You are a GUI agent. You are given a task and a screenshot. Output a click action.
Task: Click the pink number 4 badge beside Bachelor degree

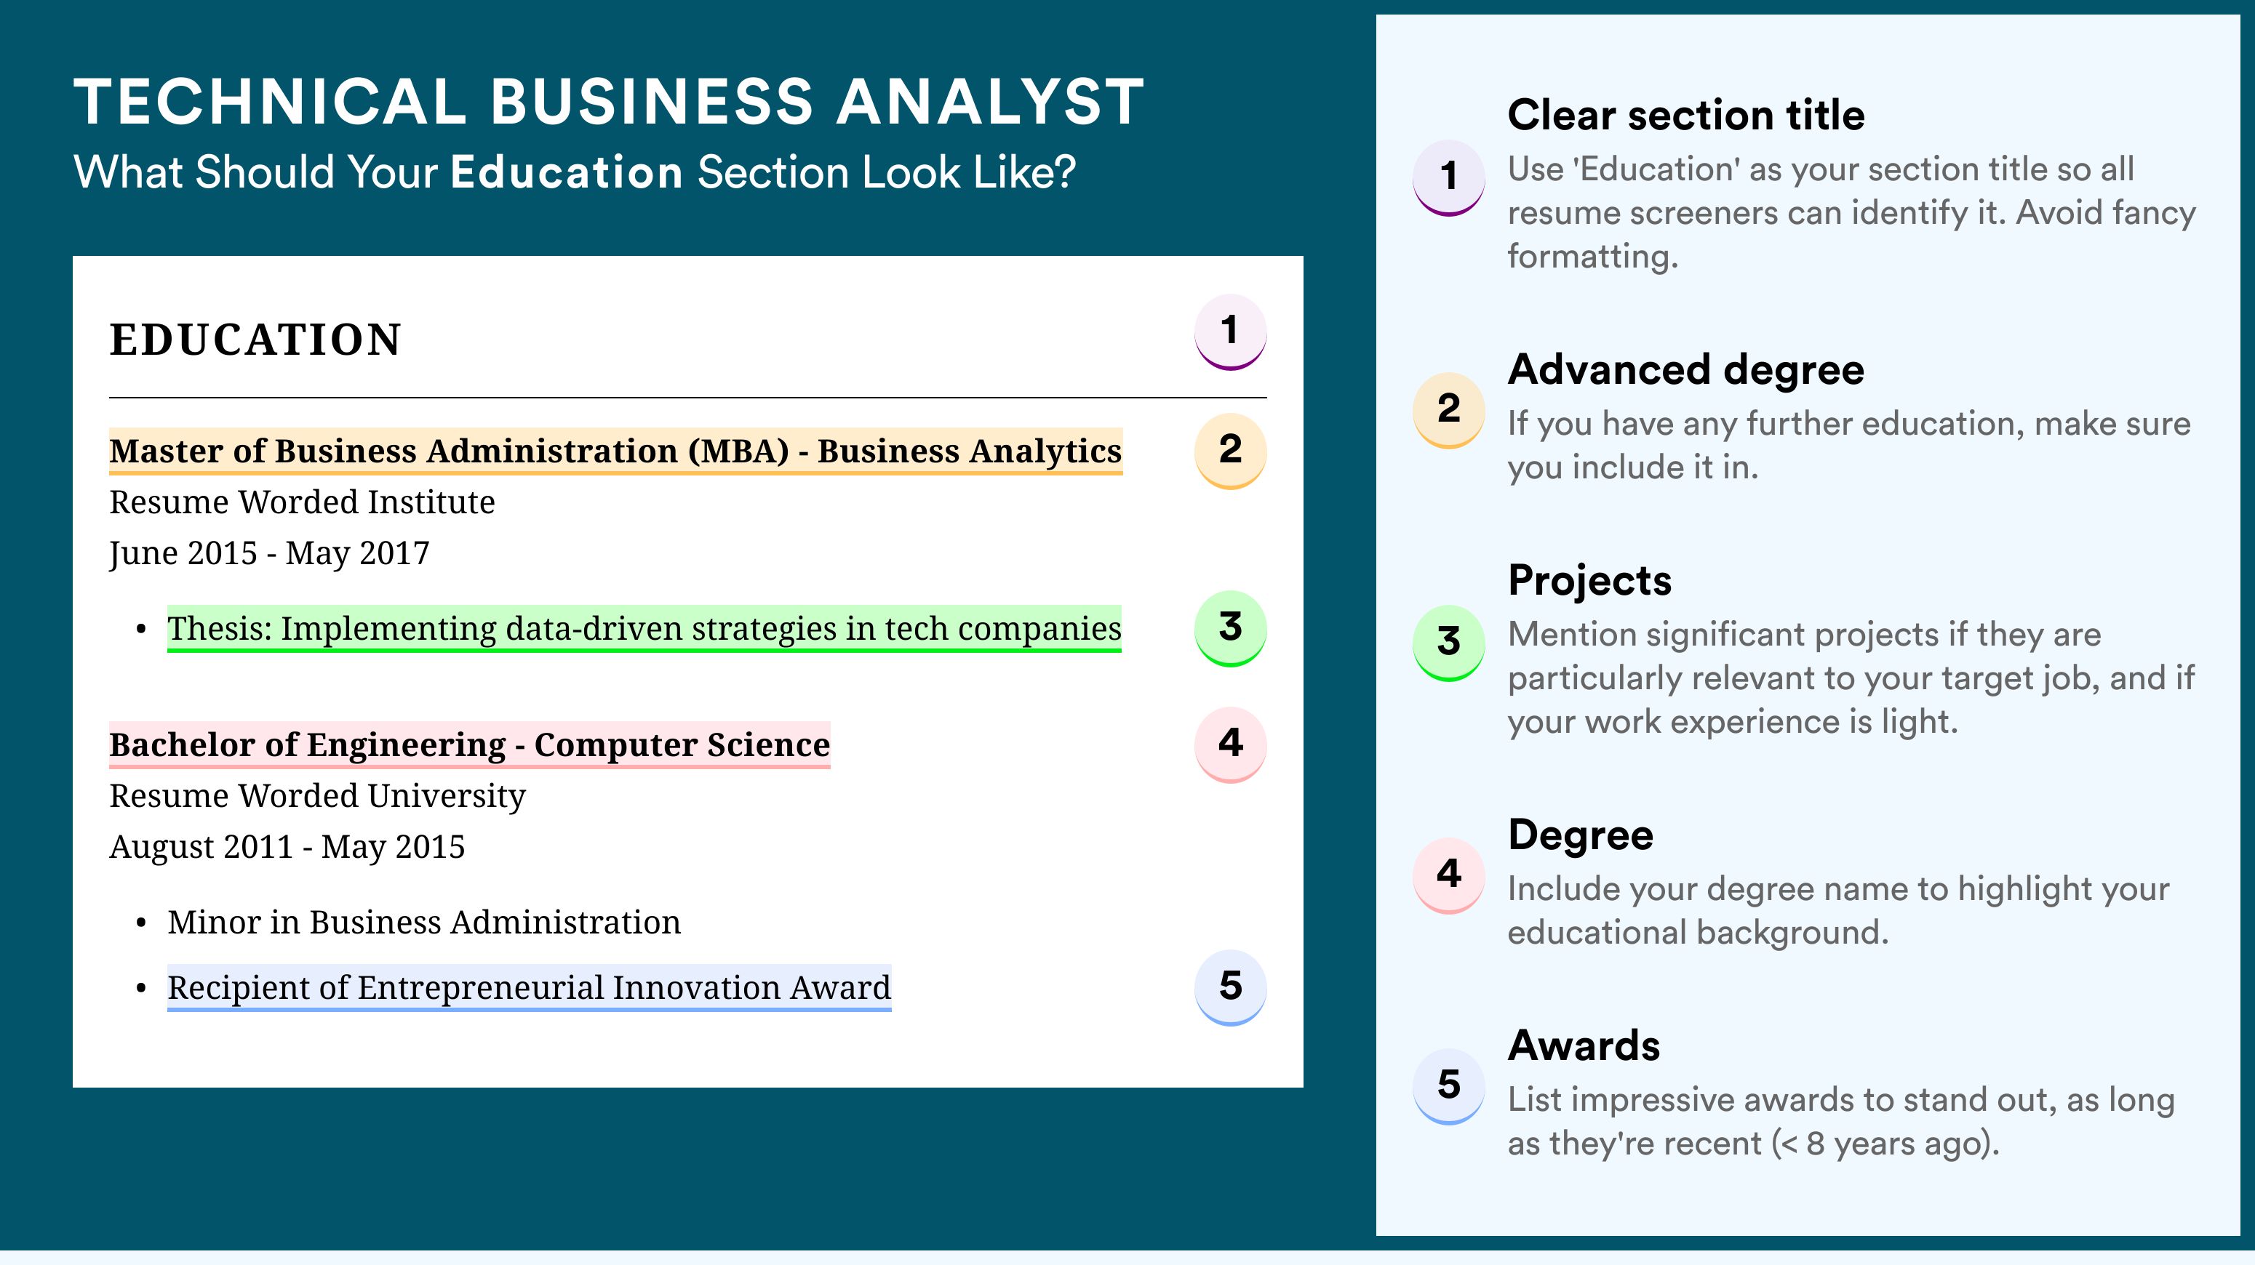(x=1230, y=744)
